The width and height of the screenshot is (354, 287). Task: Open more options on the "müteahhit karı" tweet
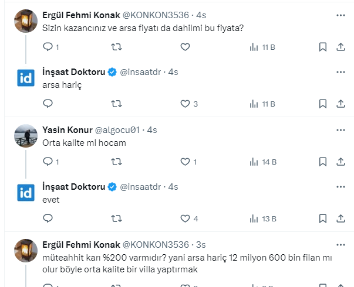click(341, 244)
